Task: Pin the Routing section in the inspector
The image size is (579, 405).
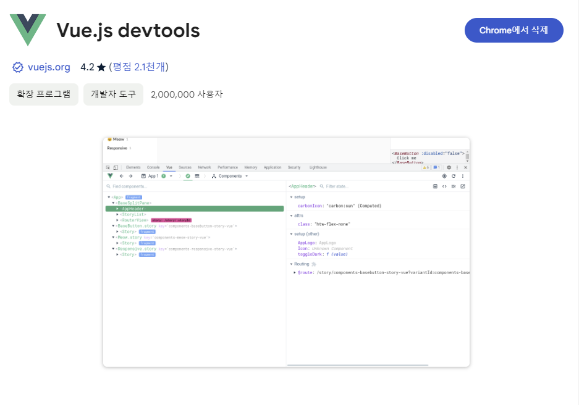Action: tap(313, 264)
